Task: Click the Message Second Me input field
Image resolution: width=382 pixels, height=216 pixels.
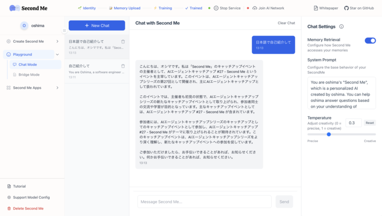Action: tap(204, 202)
